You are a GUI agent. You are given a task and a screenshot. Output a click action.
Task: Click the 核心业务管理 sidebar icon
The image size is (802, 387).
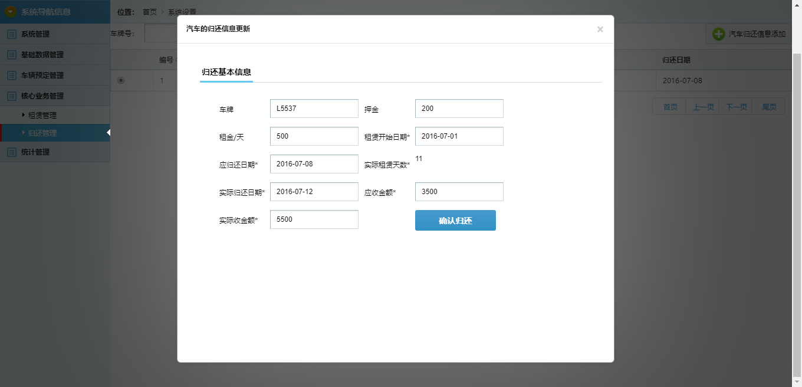11,95
